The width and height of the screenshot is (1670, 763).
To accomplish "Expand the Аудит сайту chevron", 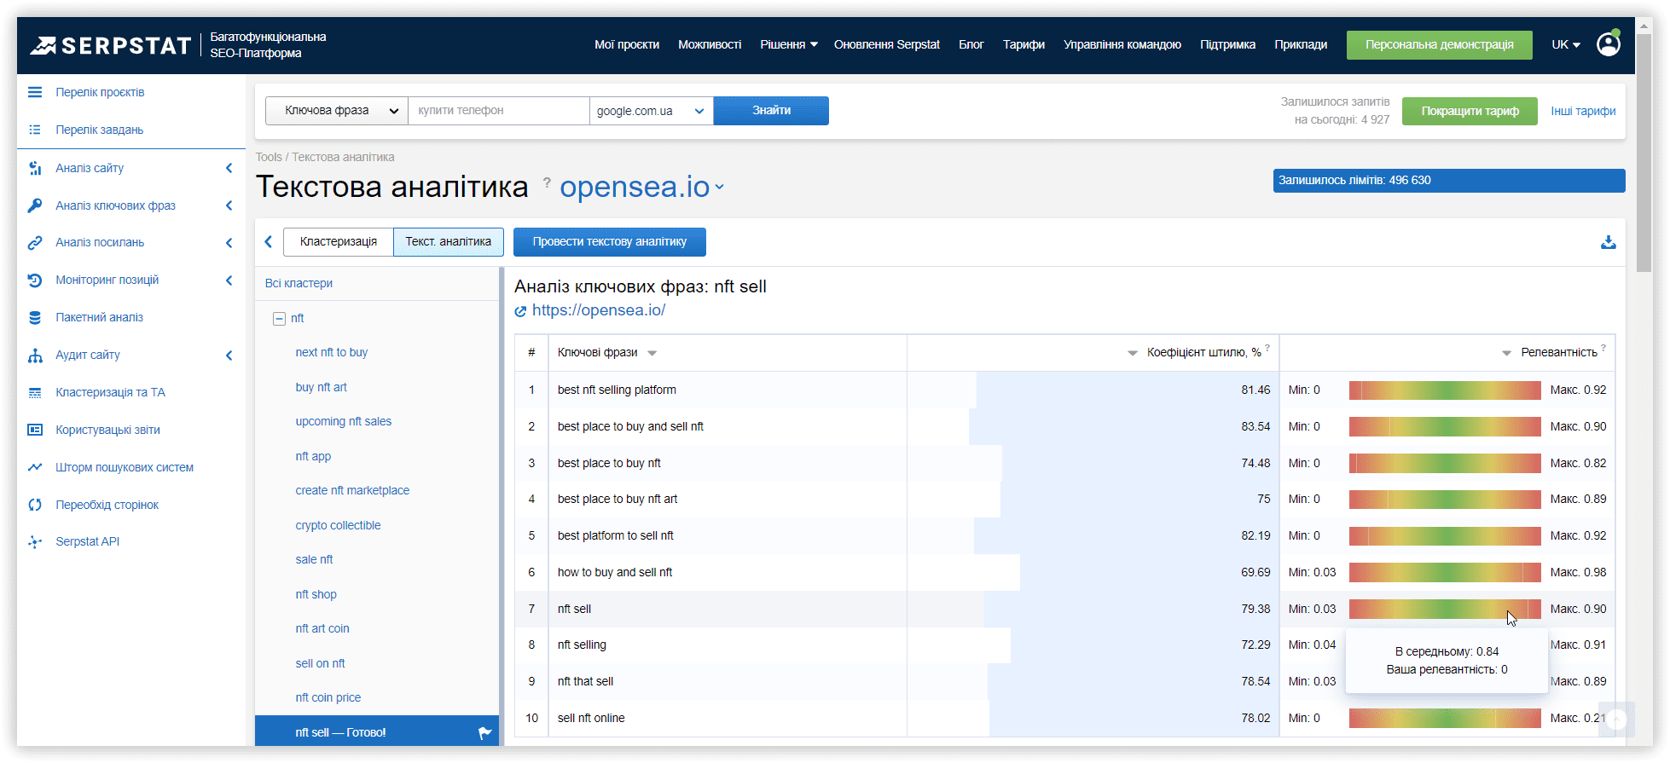I will (229, 355).
